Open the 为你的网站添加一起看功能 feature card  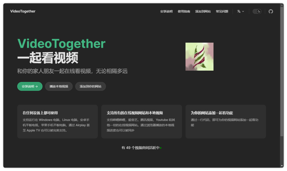(226, 121)
